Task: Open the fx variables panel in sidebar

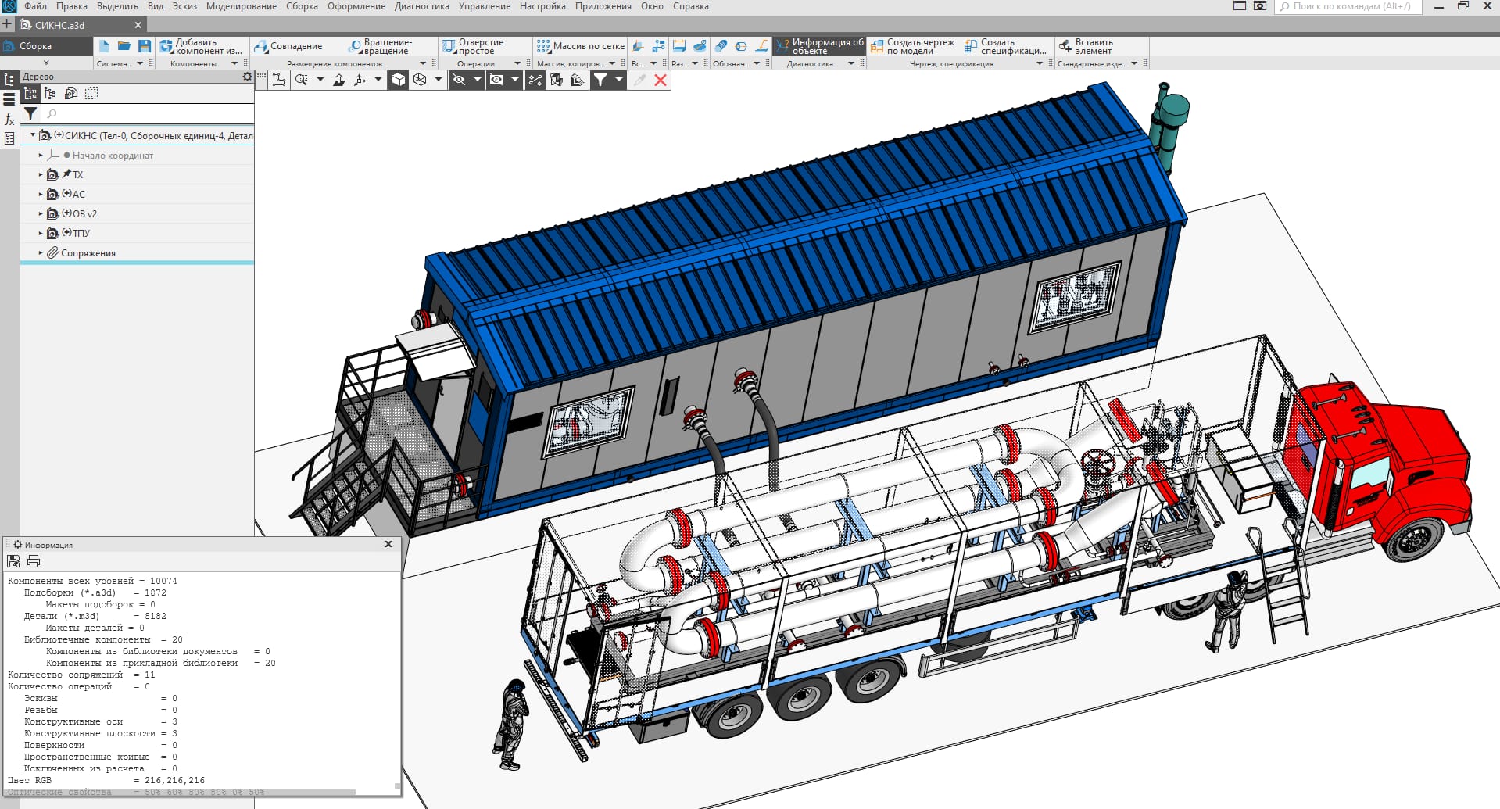Action: [x=9, y=119]
